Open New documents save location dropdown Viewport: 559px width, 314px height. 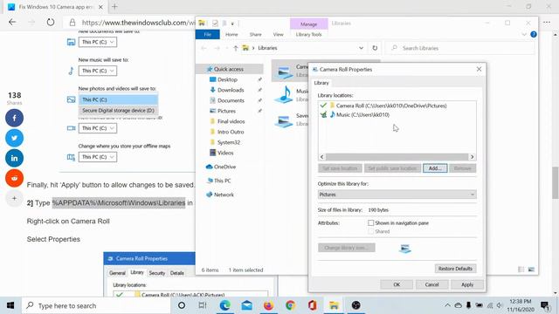tap(97, 42)
